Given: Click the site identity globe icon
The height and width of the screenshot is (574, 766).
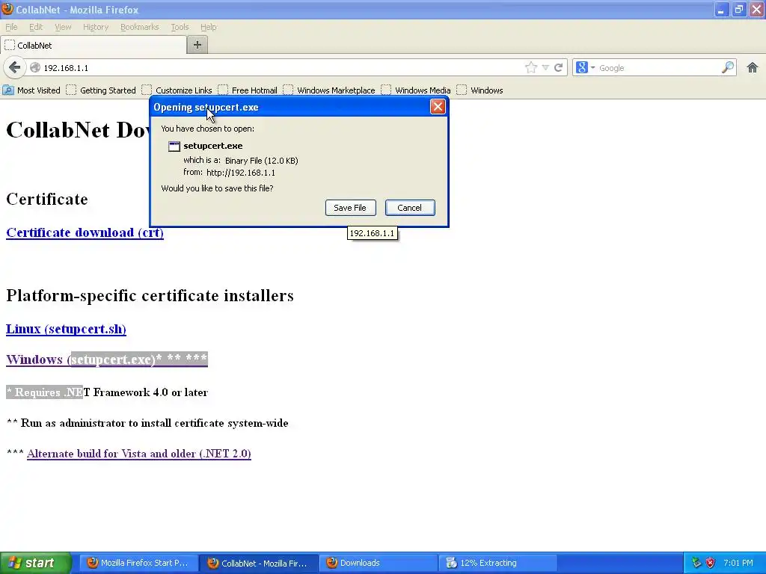Looking at the screenshot, I should click(35, 68).
